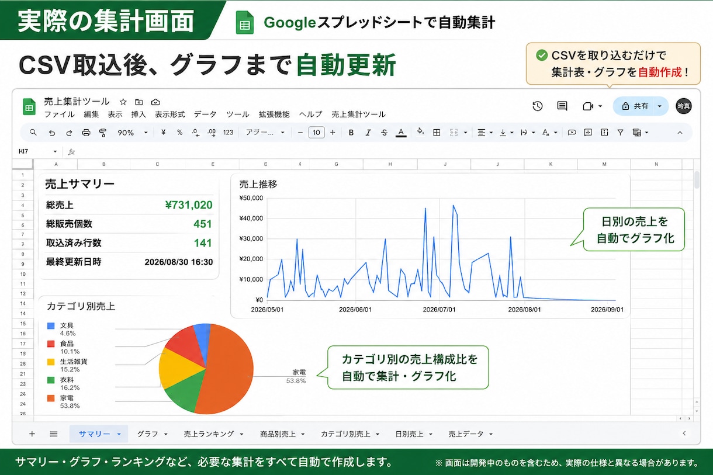Collapse the toolbar with chevron
This screenshot has height=475, width=713.
tap(680, 133)
